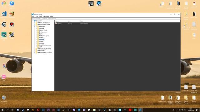Screen dimensions: 200x112
Task: Expand the AppEvents key arrow
Action: tap(36, 26)
